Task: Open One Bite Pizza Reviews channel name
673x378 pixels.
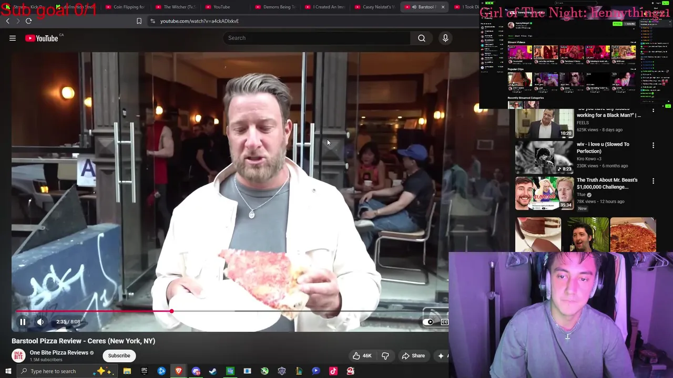Action: pyautogui.click(x=59, y=353)
